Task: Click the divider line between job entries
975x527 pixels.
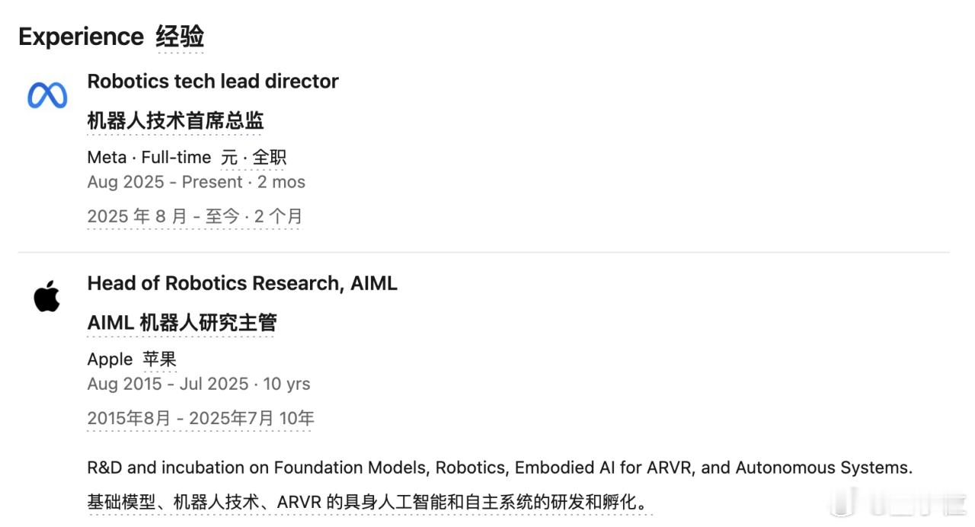Action: 484,252
